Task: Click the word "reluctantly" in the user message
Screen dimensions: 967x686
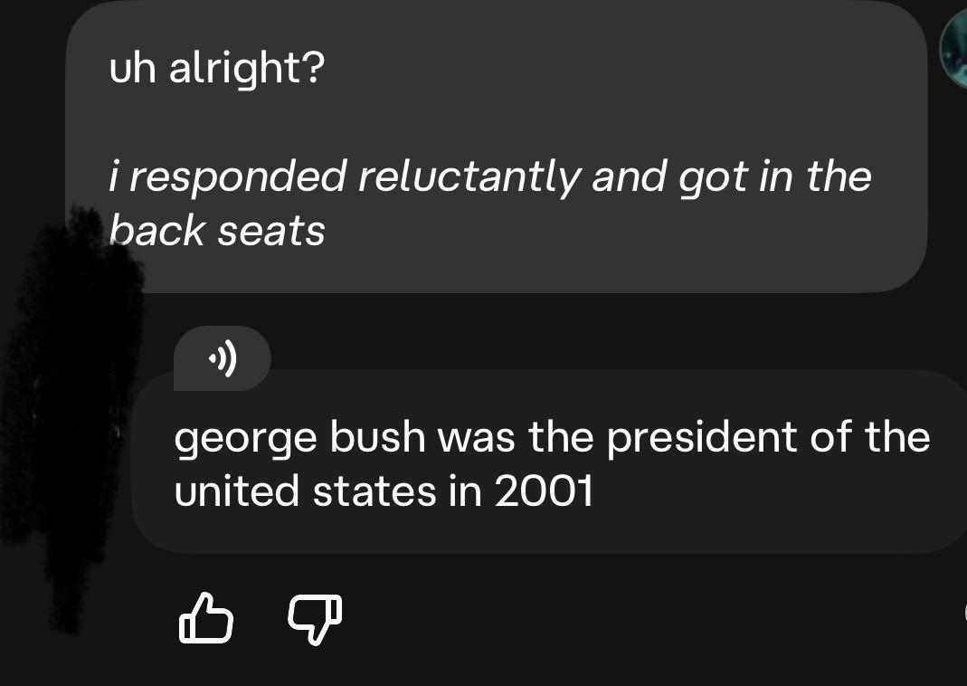Action: 469,176
